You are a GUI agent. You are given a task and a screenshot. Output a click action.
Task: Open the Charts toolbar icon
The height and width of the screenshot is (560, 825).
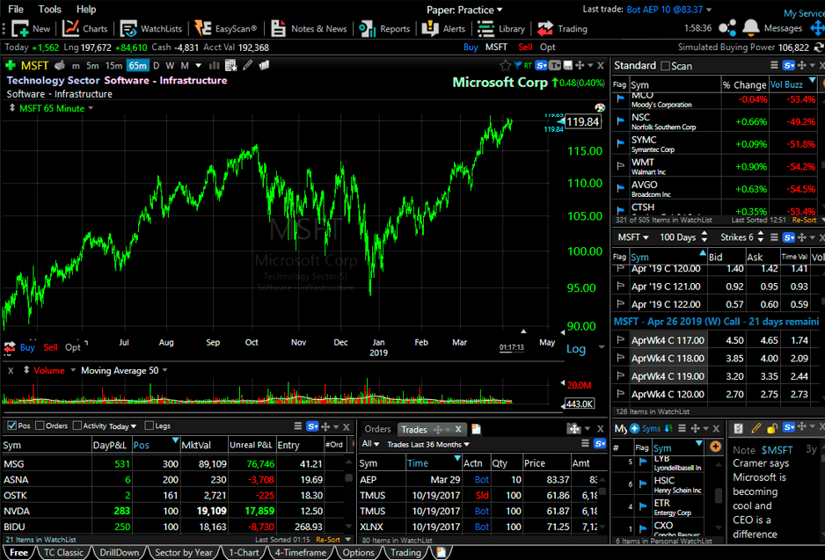[84, 28]
